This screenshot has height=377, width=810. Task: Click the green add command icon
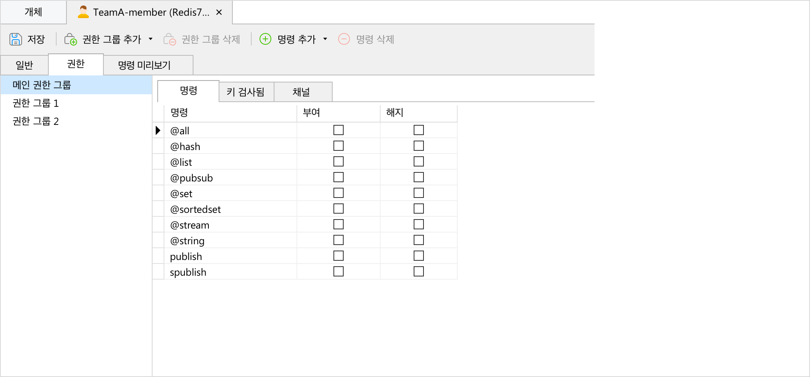[x=265, y=39]
